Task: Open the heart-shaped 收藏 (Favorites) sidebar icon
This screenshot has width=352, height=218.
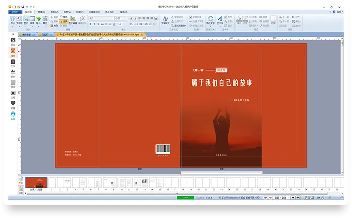Action: (x=13, y=103)
